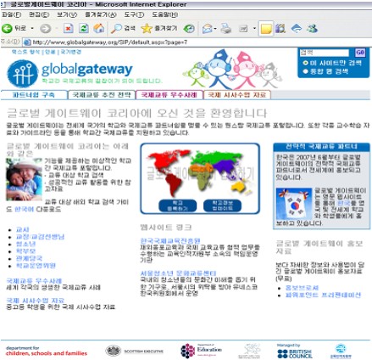Open the Mail envelope toolbar icon
The width and height of the screenshot is (372, 360).
pyautogui.click(x=208, y=28)
